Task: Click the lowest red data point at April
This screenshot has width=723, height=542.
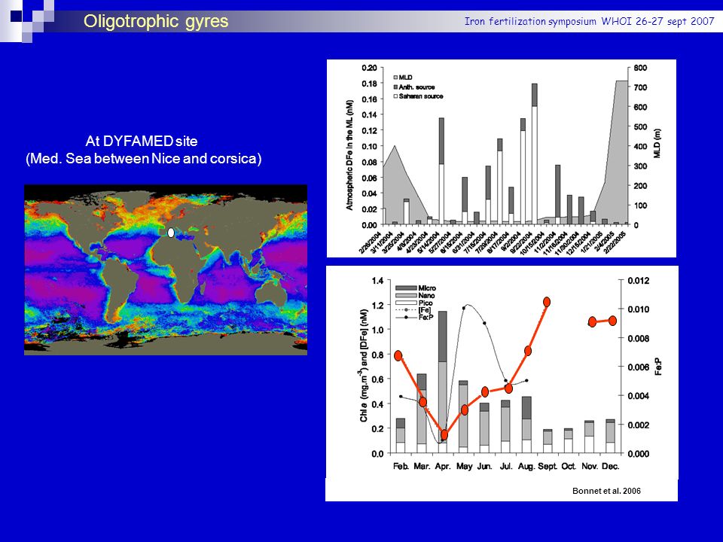Action: pyautogui.click(x=444, y=434)
